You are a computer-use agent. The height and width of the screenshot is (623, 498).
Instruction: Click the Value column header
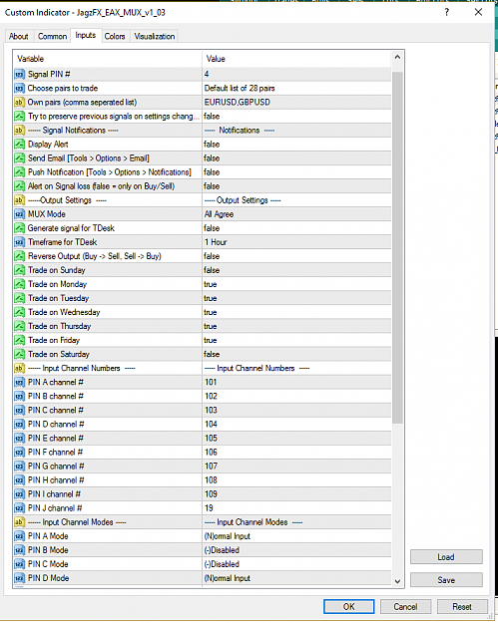click(x=296, y=59)
